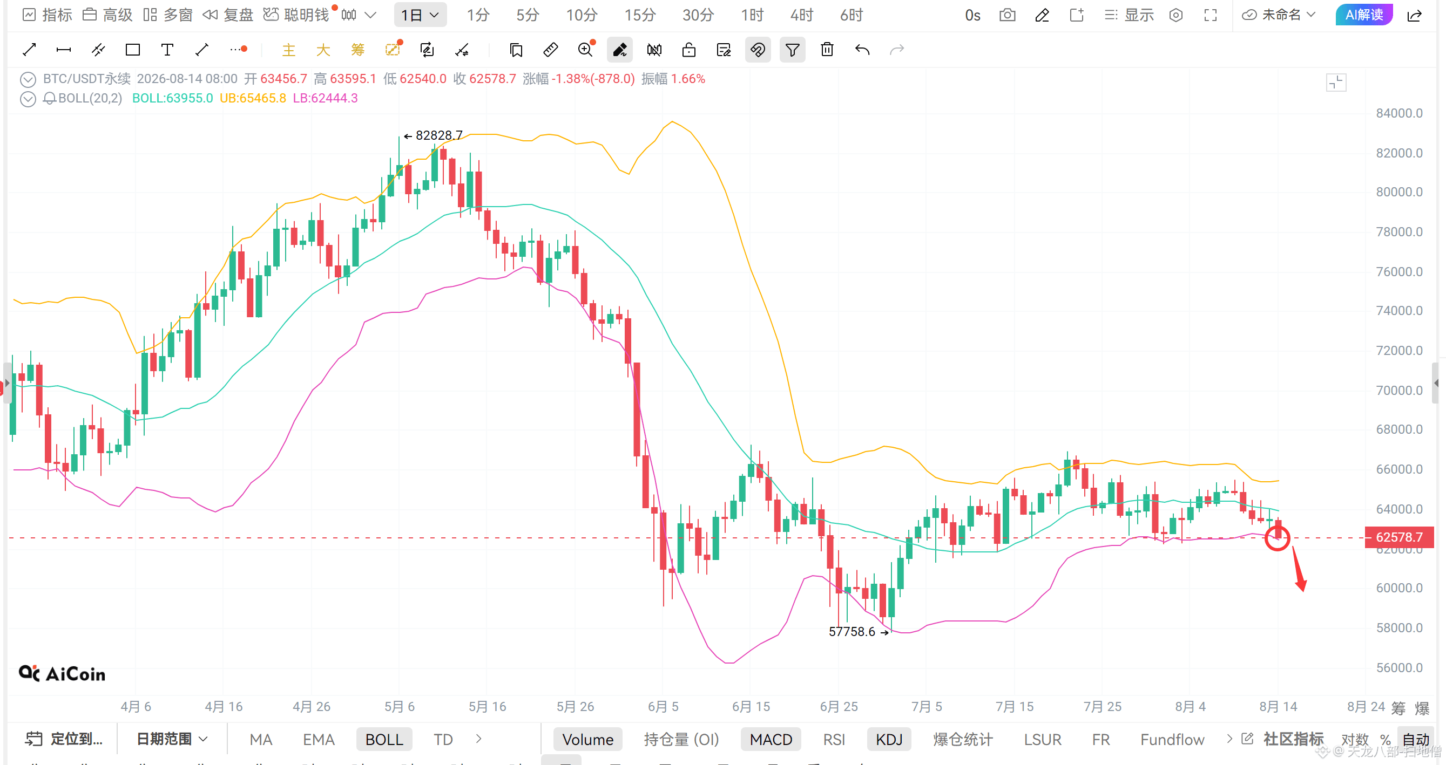Open the 复盘 replay mode
The image size is (1446, 765).
(x=228, y=15)
